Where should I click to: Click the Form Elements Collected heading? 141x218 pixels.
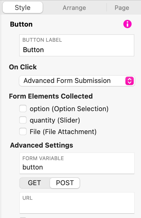pos(51,96)
